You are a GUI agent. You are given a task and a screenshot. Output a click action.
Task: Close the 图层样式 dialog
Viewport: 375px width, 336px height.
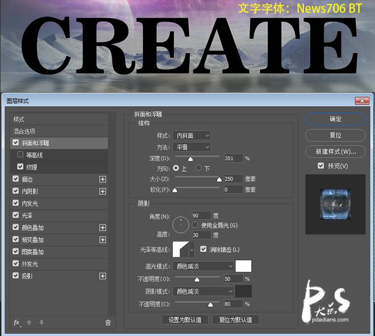(362, 101)
